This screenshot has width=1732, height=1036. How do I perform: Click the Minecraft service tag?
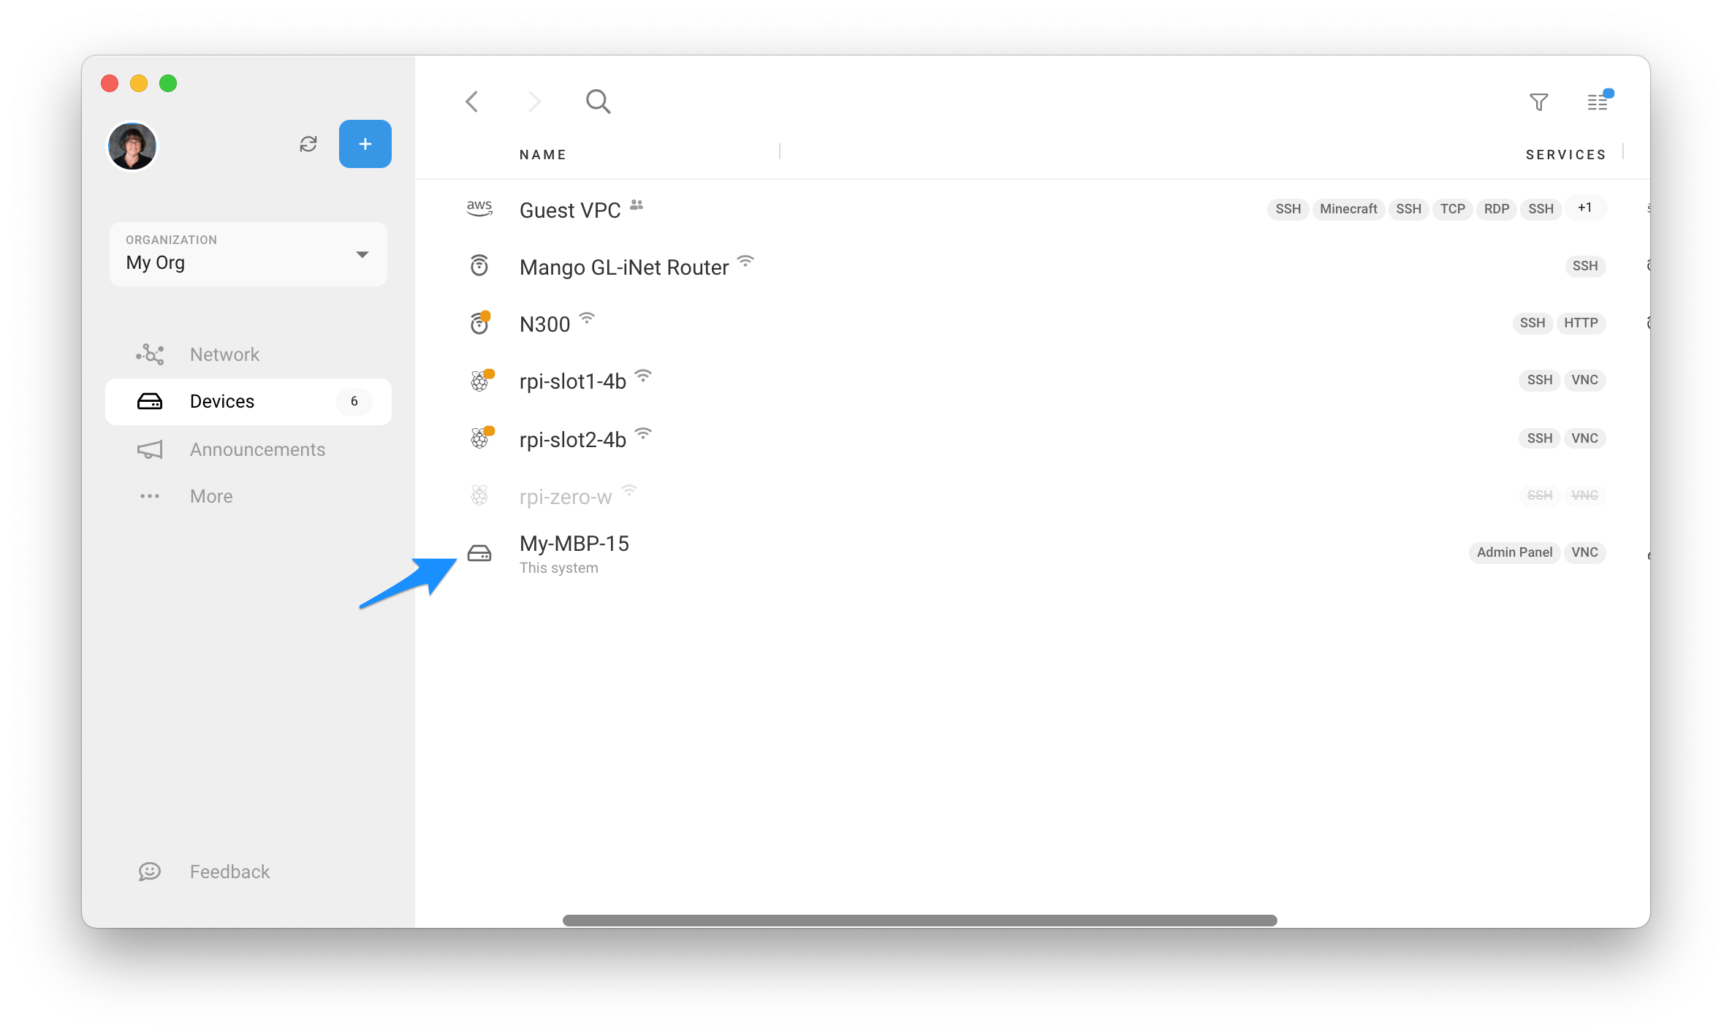point(1348,209)
